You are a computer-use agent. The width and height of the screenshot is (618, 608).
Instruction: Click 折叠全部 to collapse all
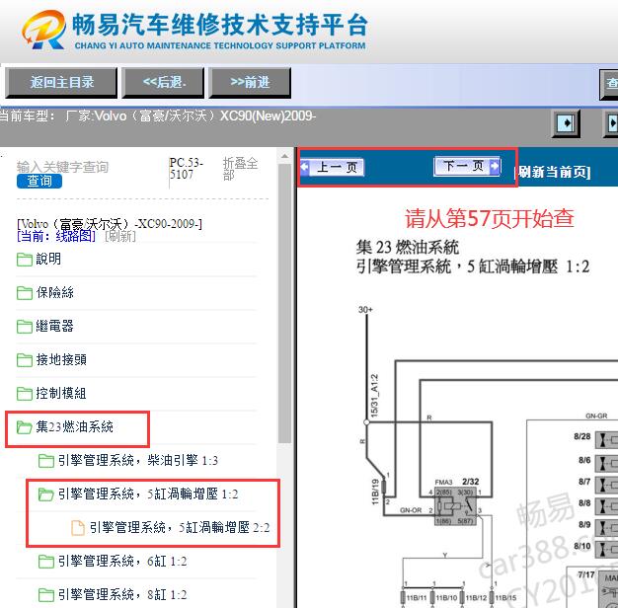(241, 168)
